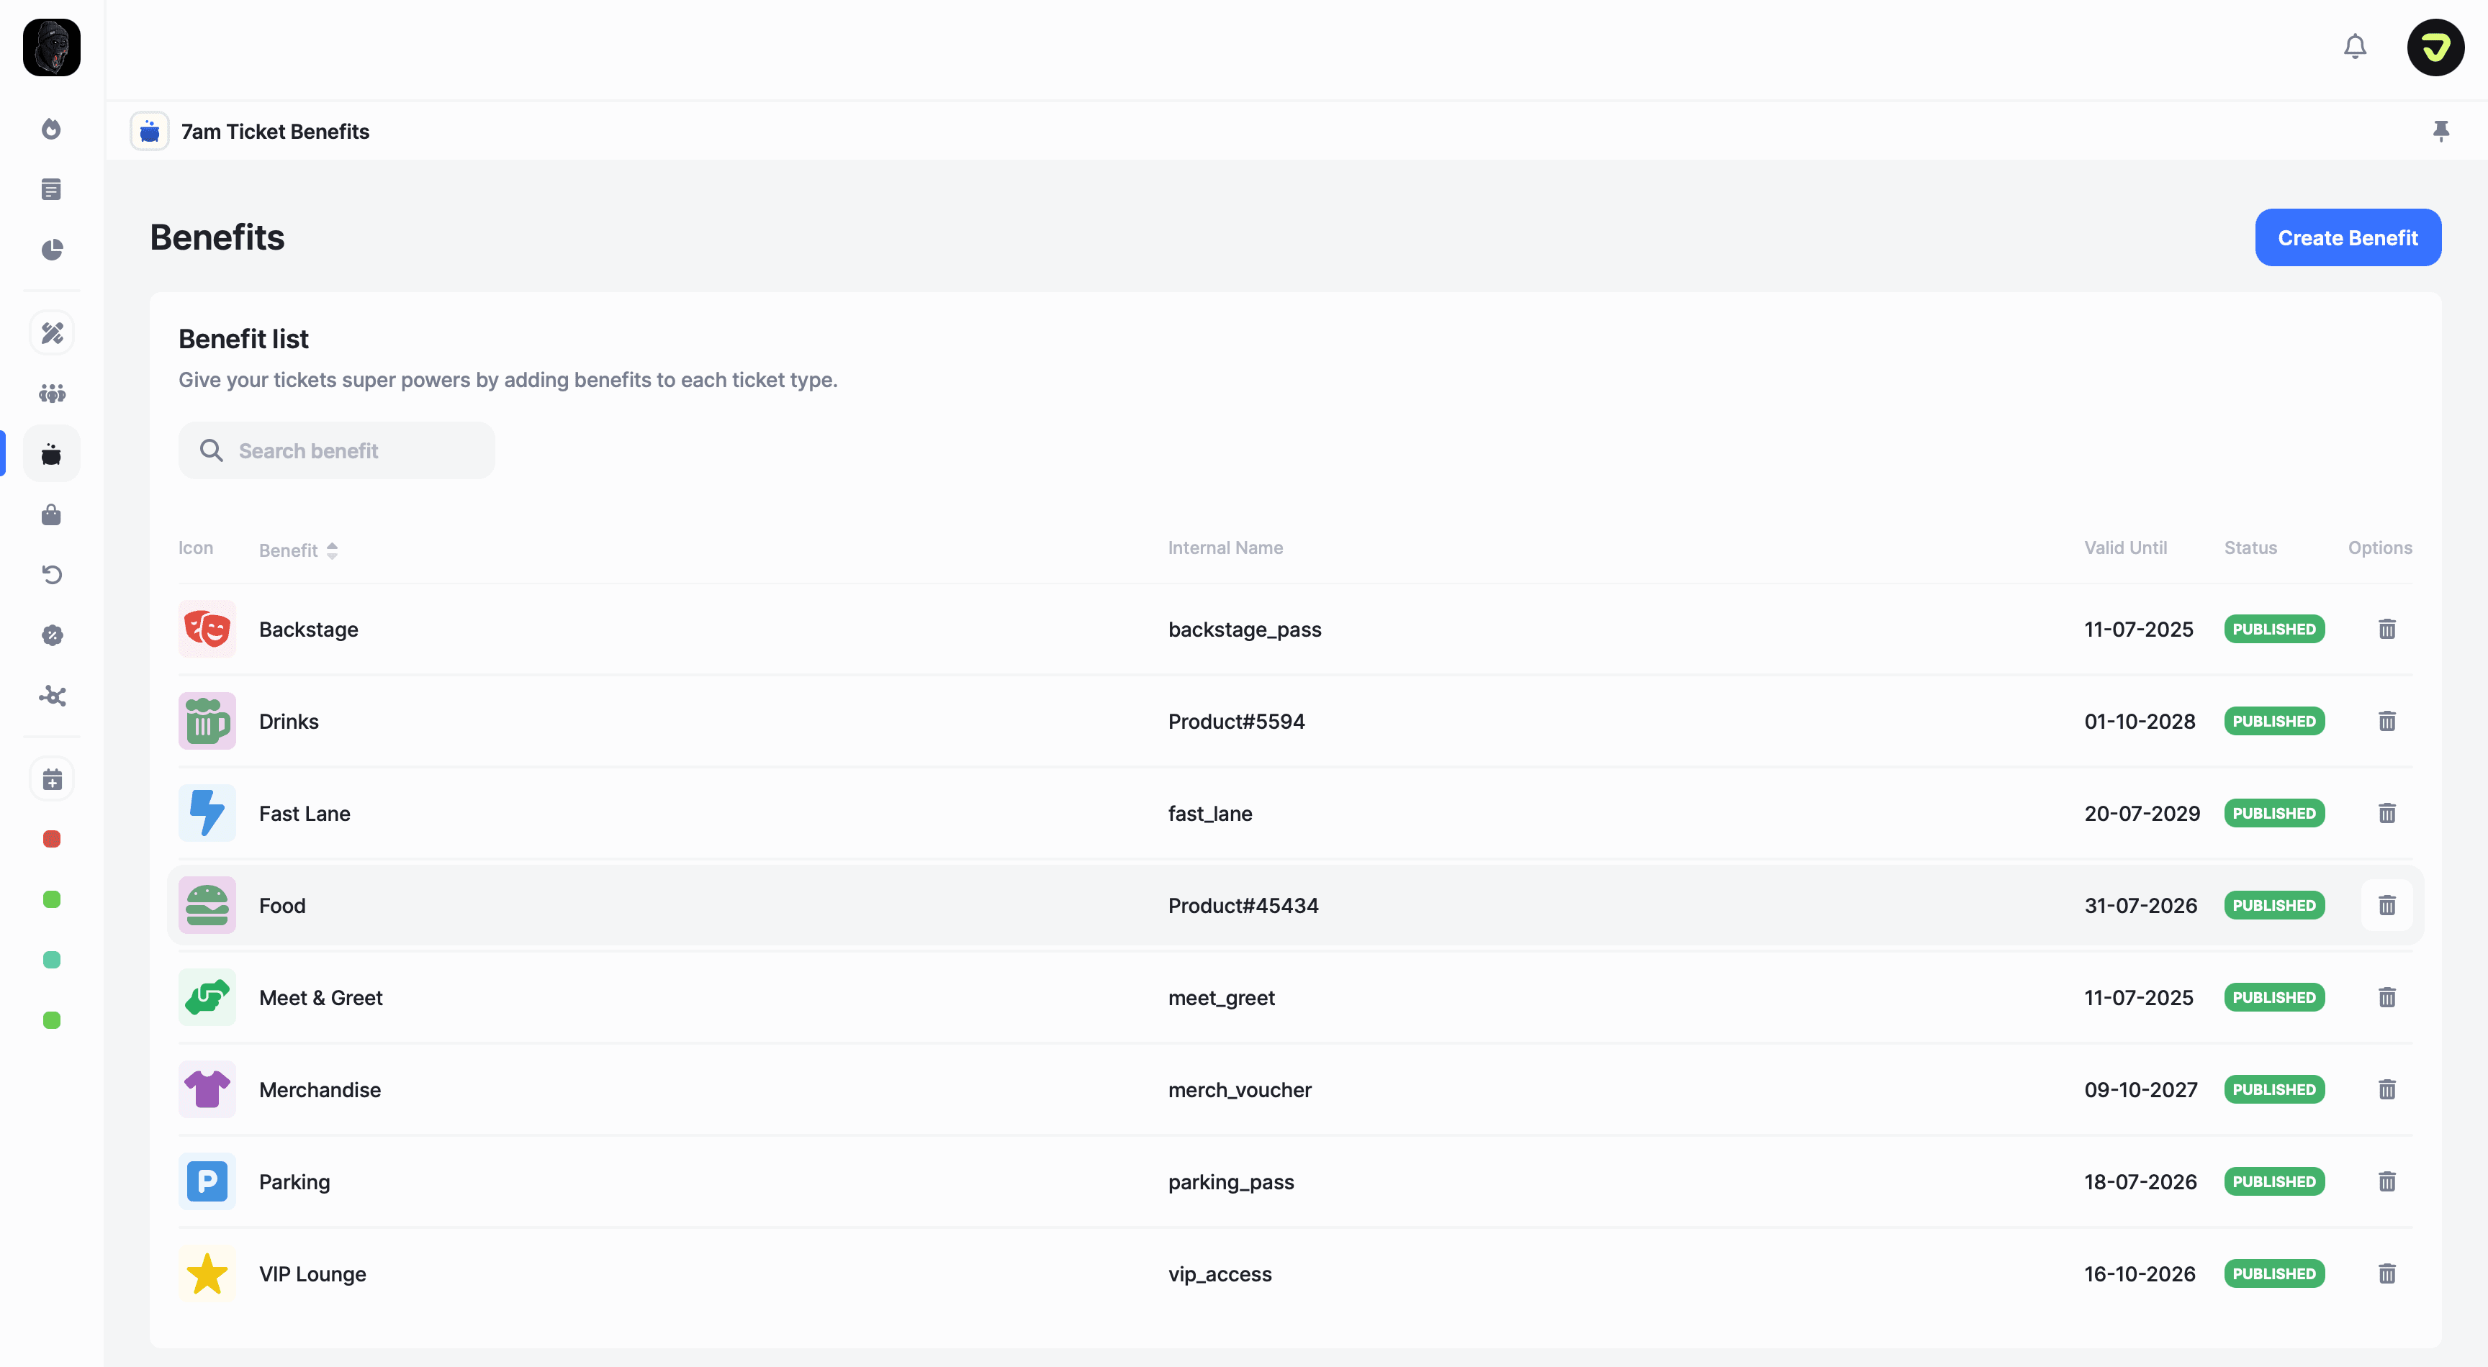Focus the Search benefit field

[x=337, y=451]
